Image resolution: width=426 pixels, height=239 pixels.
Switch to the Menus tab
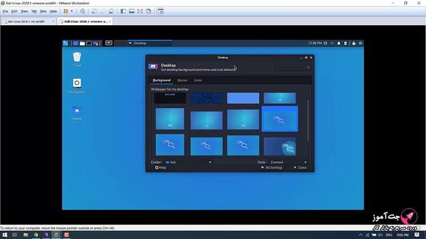182,80
